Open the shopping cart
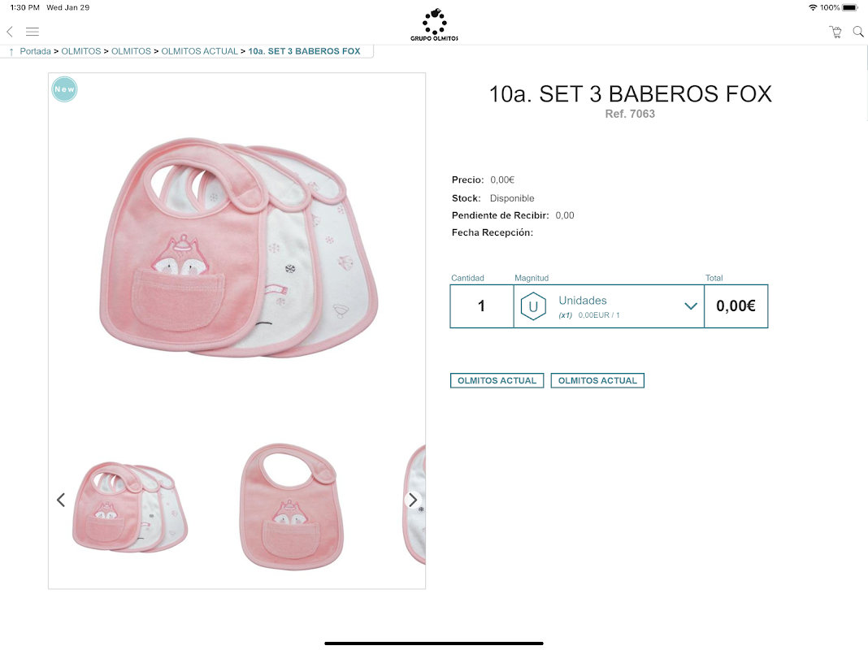 click(835, 32)
